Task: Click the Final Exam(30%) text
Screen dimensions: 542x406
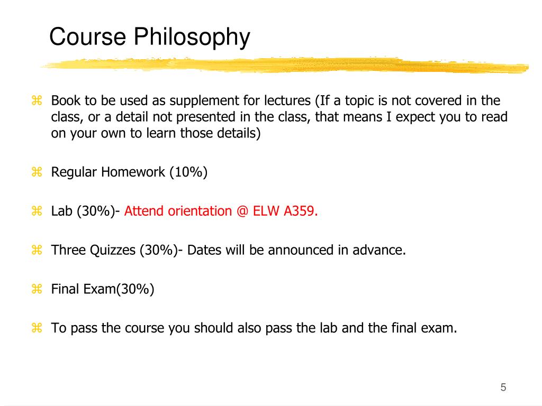Action: (103, 289)
